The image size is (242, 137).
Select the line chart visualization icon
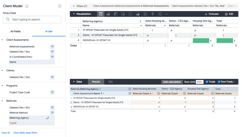[130, 14]
